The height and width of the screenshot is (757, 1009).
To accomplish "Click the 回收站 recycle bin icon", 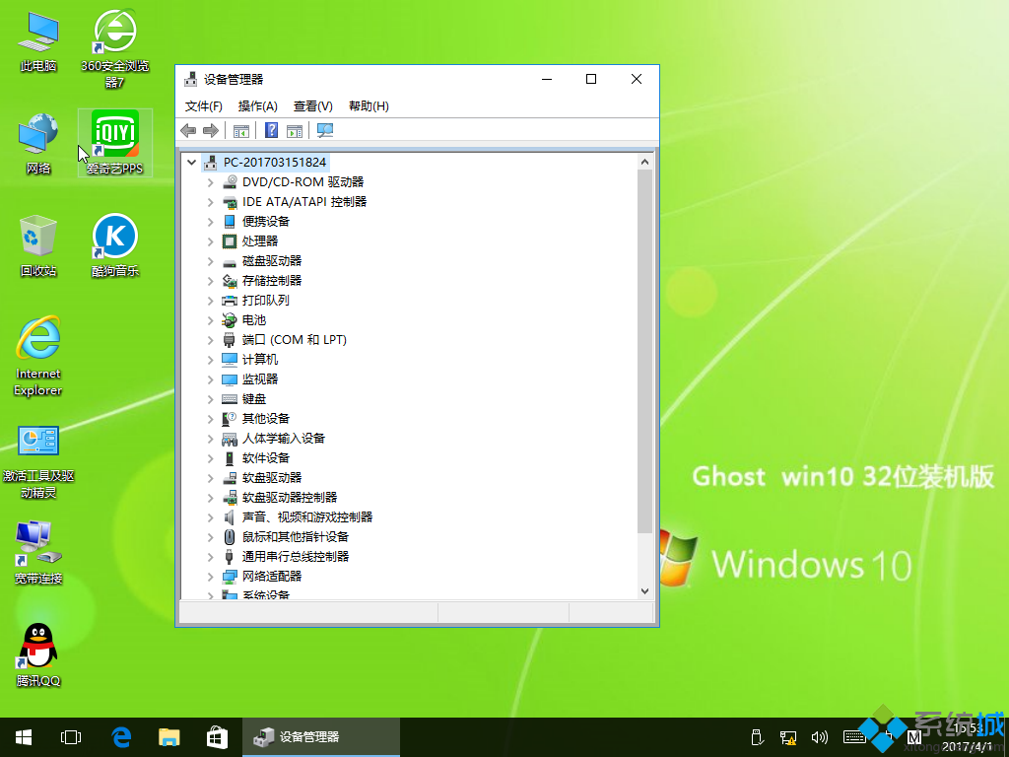I will tap(38, 244).
